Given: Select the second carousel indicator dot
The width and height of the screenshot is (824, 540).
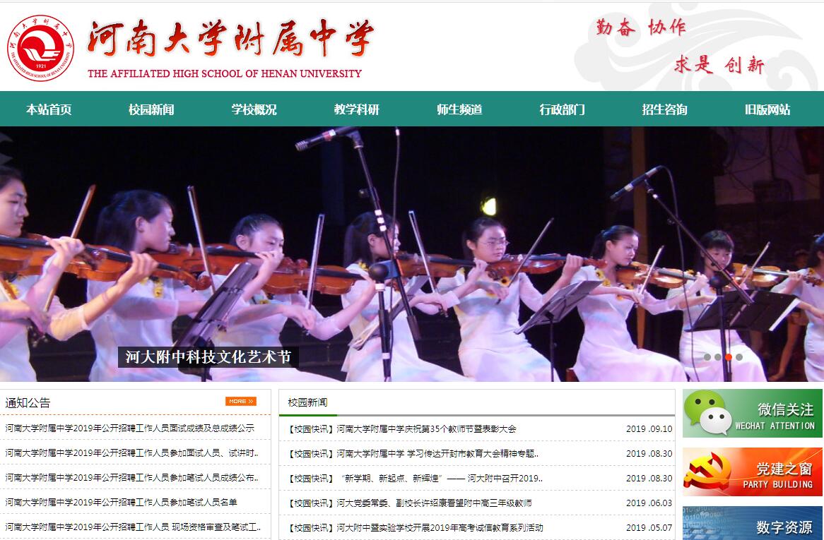Looking at the screenshot, I should [717, 357].
